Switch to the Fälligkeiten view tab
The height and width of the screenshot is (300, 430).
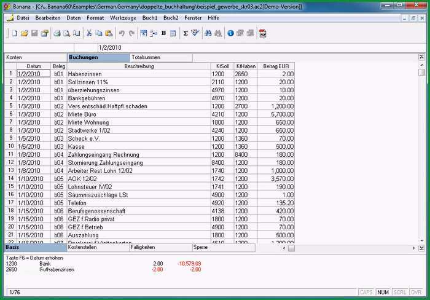click(161, 247)
